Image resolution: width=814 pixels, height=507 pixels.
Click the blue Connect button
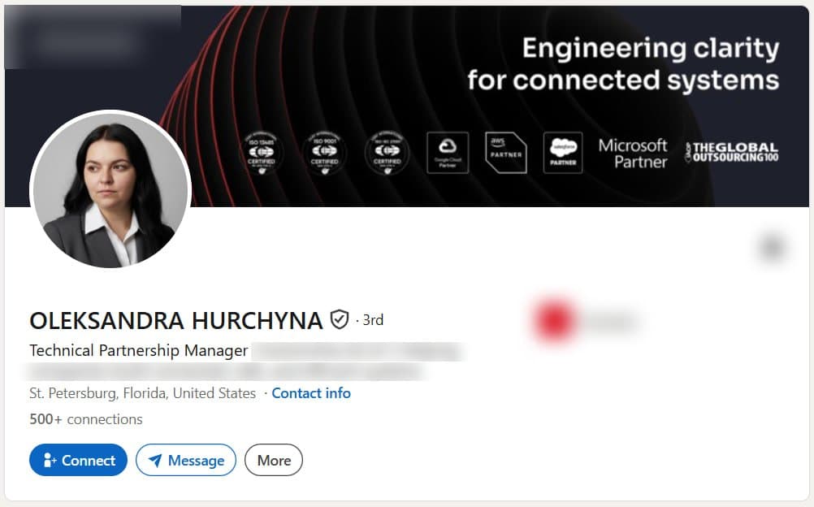point(78,460)
